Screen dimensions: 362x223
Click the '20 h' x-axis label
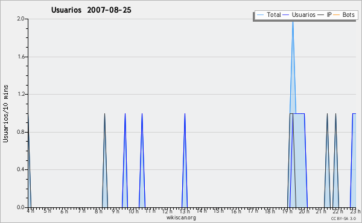304,211
